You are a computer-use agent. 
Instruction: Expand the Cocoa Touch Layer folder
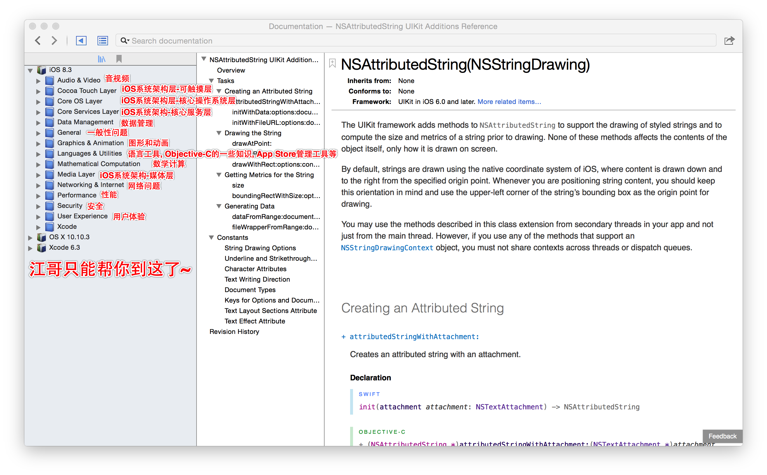click(38, 91)
